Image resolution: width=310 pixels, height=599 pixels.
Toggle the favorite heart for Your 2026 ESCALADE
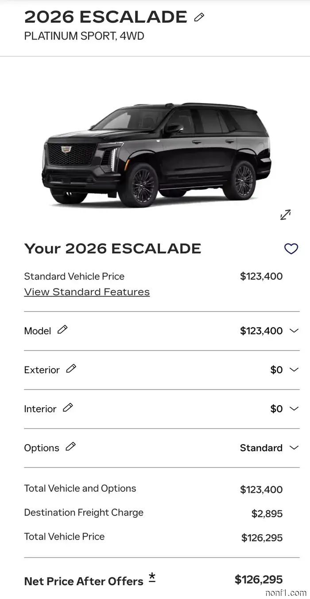click(x=291, y=249)
